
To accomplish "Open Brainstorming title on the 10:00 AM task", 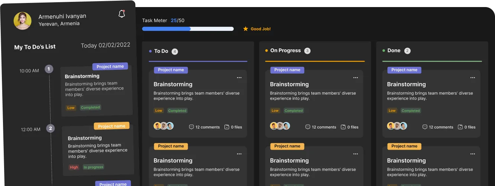I will pos(82,76).
